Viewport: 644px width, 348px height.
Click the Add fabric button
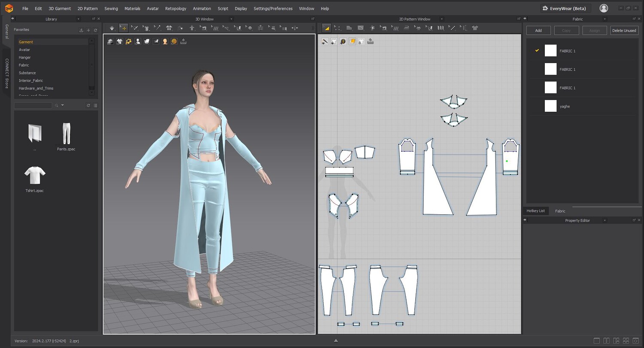tap(538, 30)
